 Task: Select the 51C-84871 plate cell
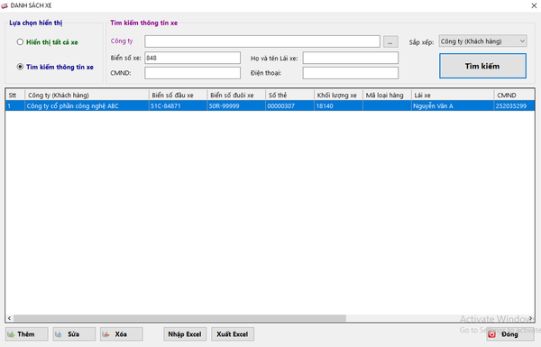[x=178, y=105]
